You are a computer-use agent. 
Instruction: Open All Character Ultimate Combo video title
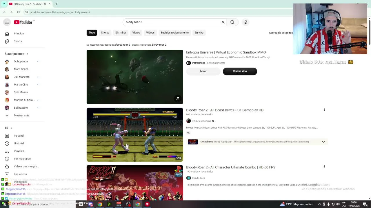pos(231,167)
